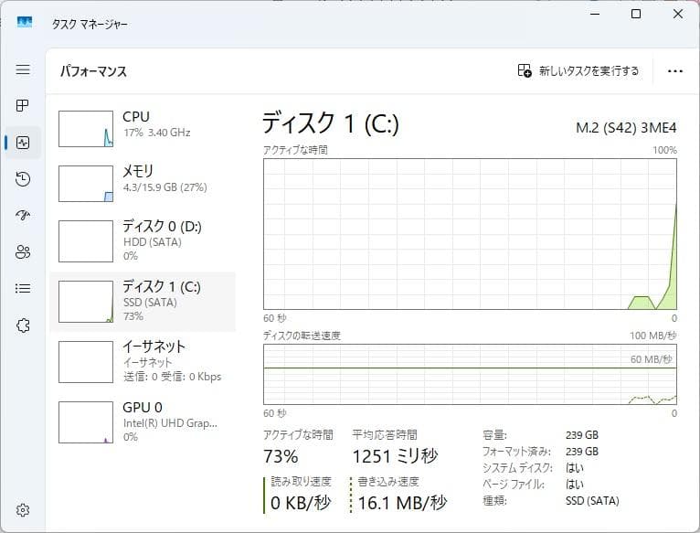Go to the Processes page icon

tap(22, 106)
